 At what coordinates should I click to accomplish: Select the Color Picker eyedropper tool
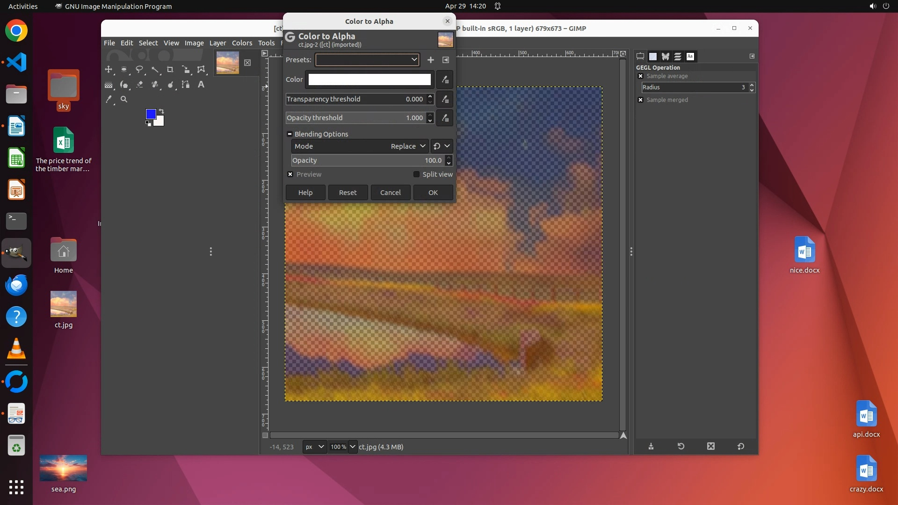click(109, 99)
